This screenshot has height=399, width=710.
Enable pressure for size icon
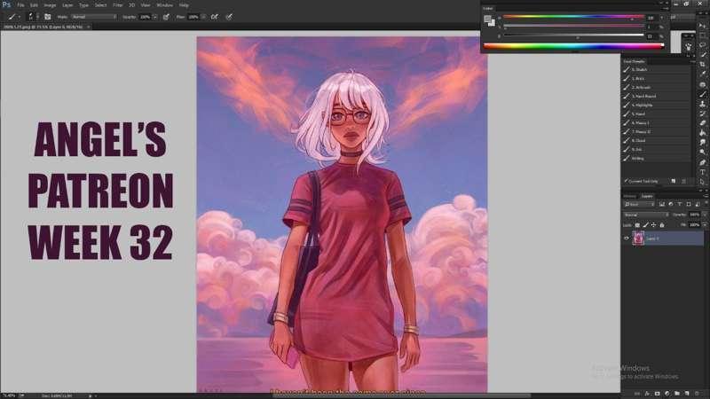pos(230,17)
